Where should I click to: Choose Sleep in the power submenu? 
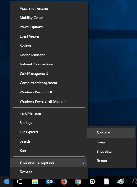click(111, 142)
